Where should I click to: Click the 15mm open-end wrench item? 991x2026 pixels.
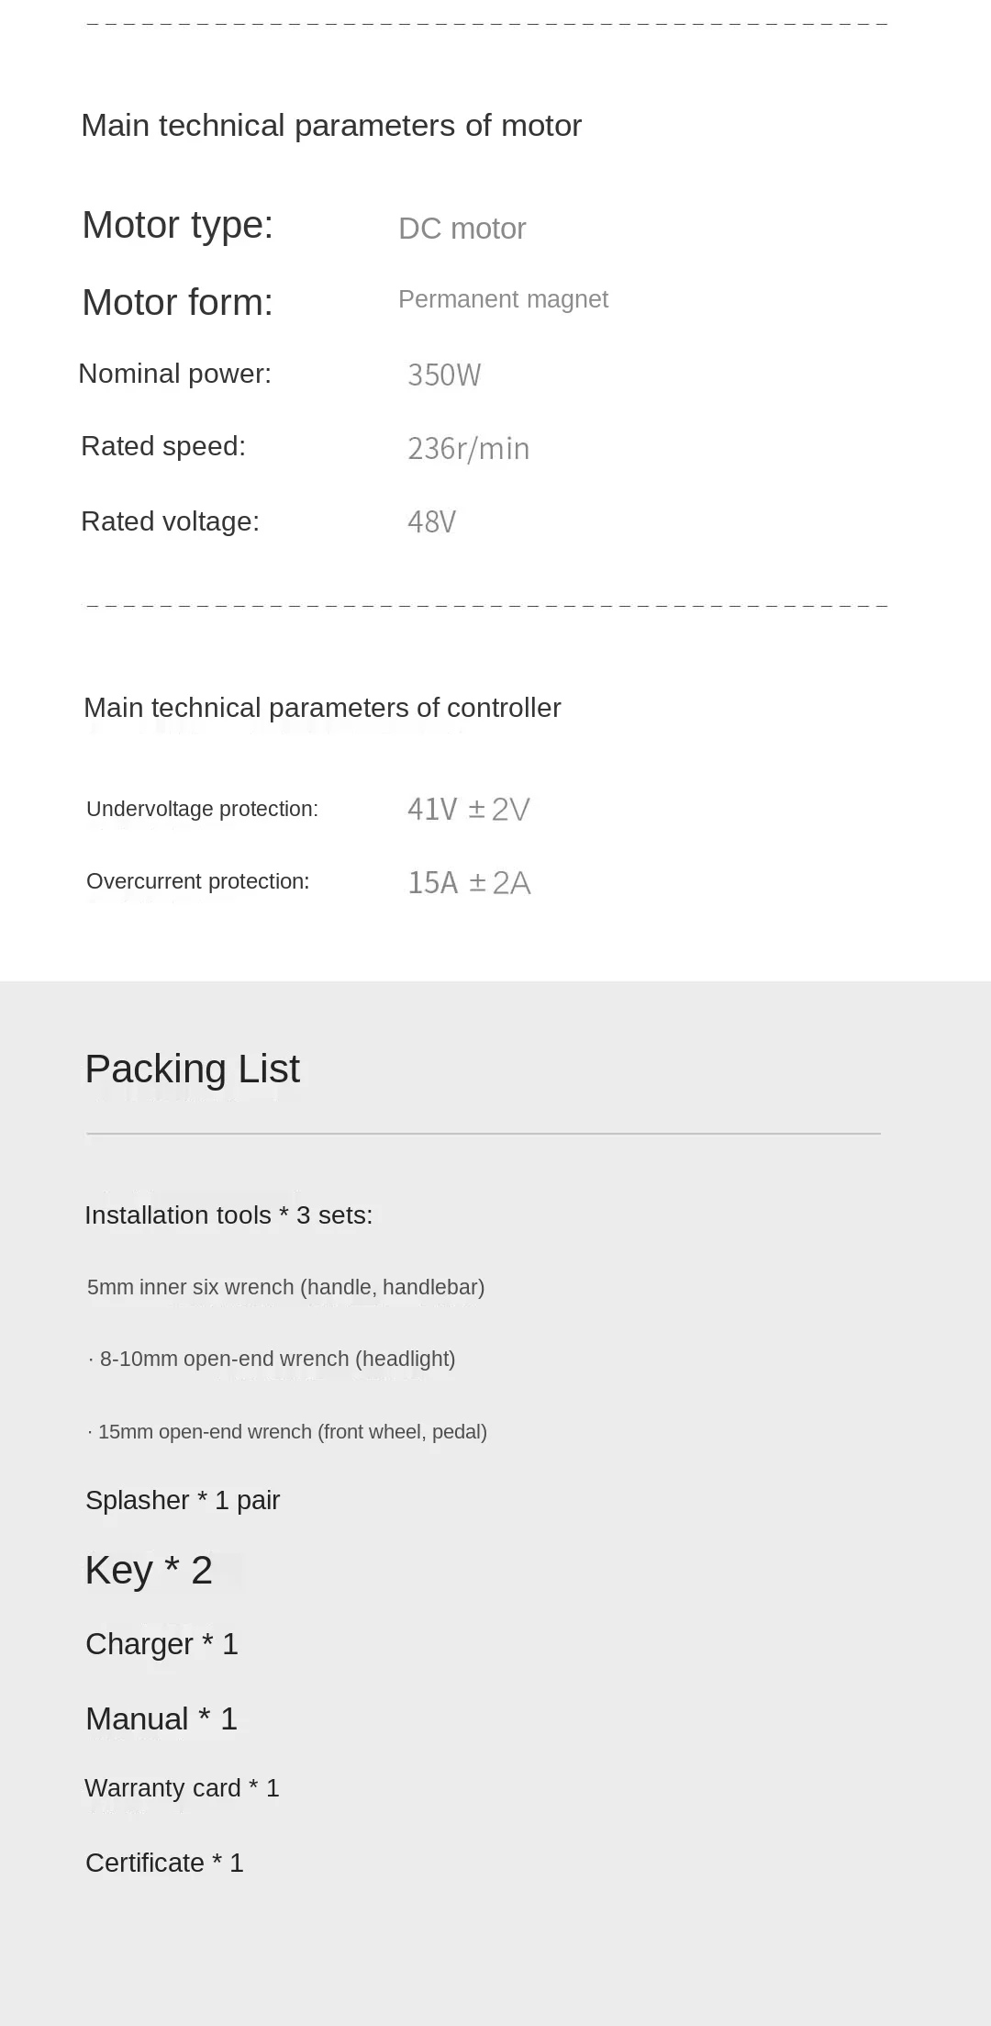287,1432
